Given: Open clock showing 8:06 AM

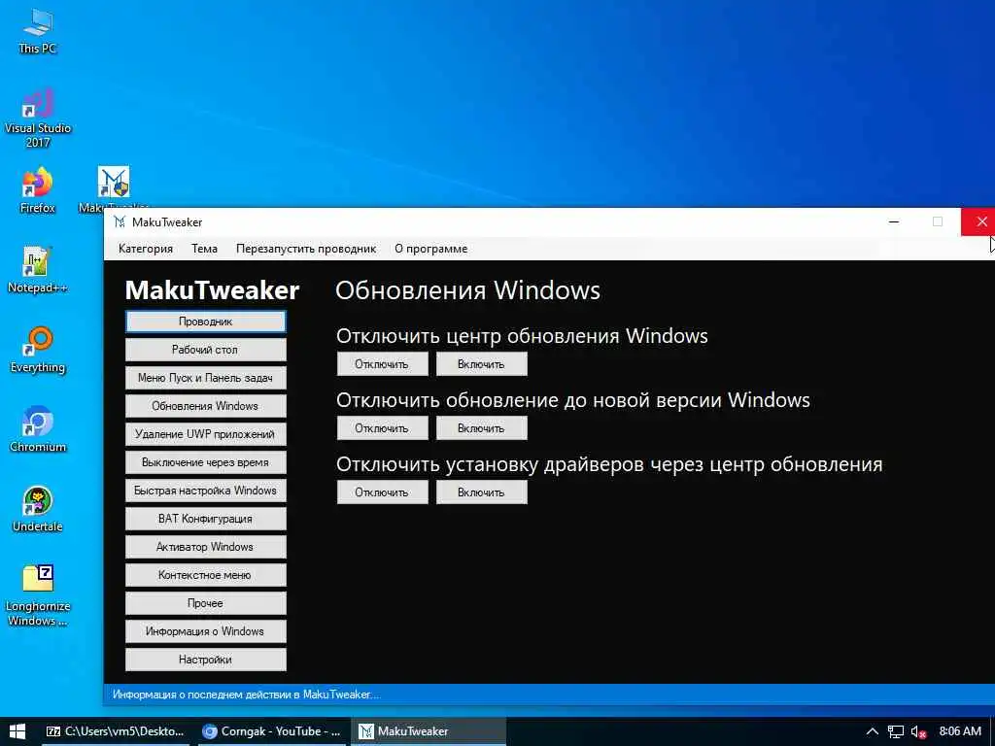Looking at the screenshot, I should click(x=959, y=731).
